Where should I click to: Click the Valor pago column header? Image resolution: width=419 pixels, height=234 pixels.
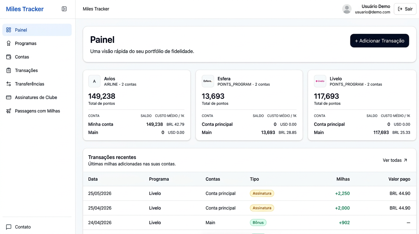(x=399, y=179)
